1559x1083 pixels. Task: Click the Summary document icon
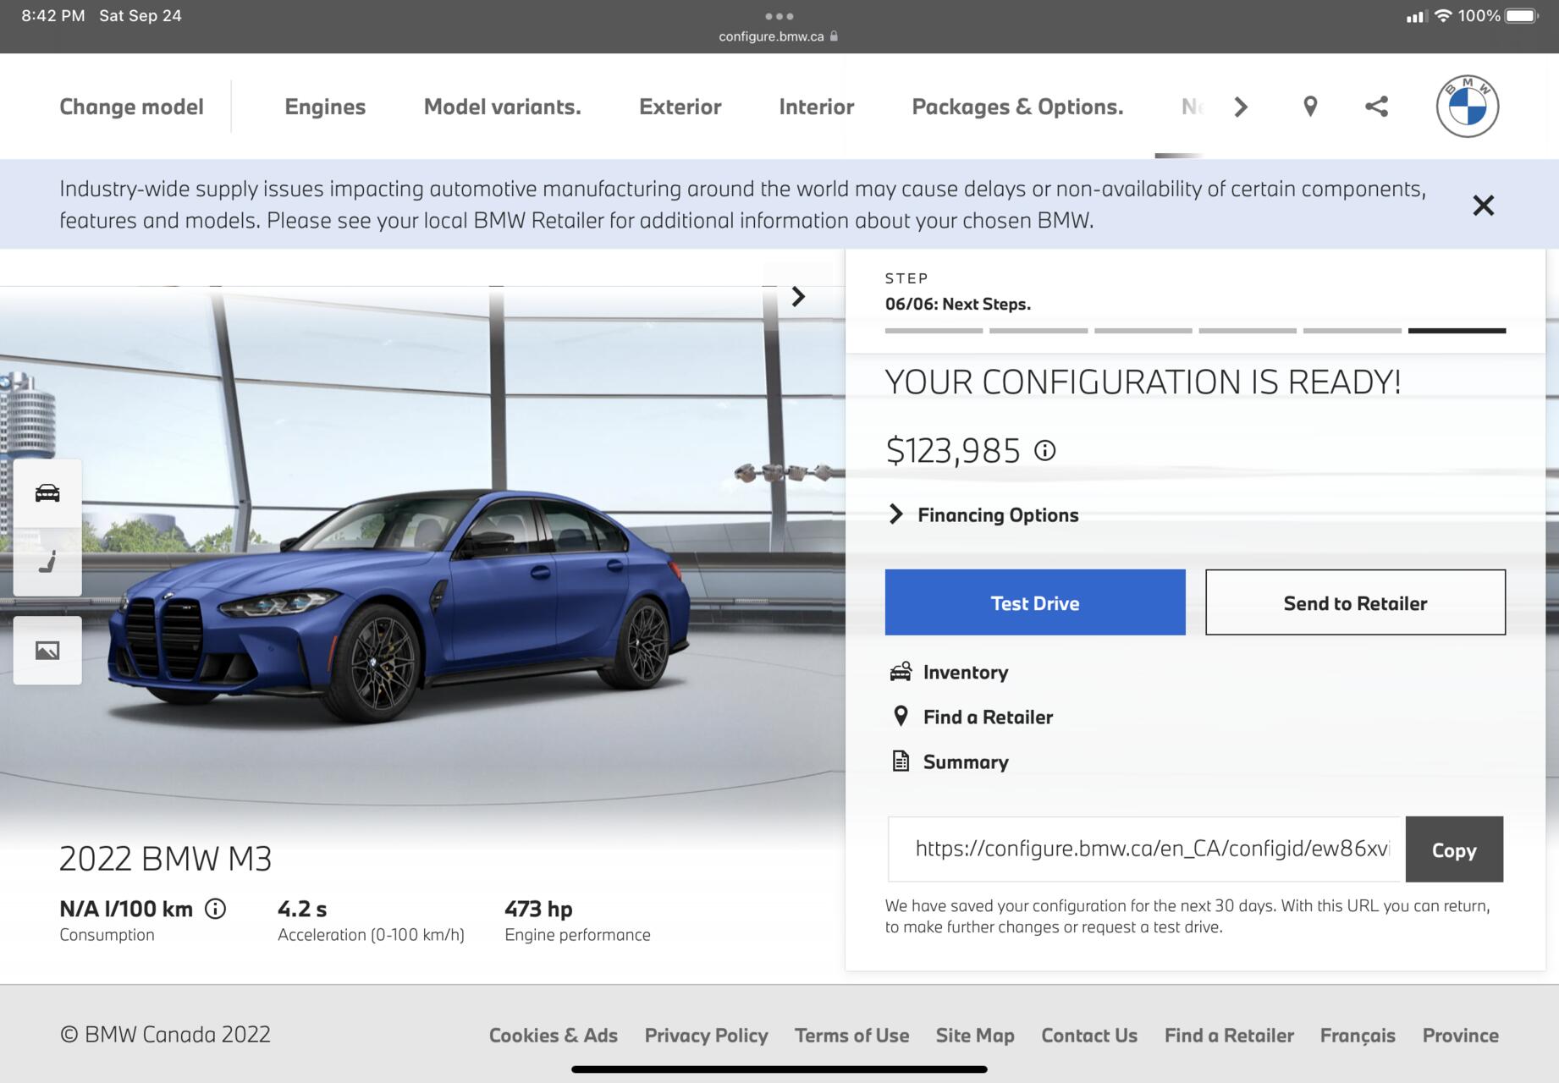[901, 761]
